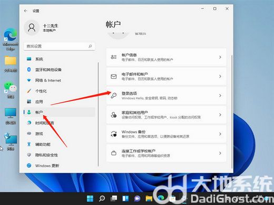Expand the 帐户信息 chevron
Viewport: 274px width, 205px height.
click(220, 57)
